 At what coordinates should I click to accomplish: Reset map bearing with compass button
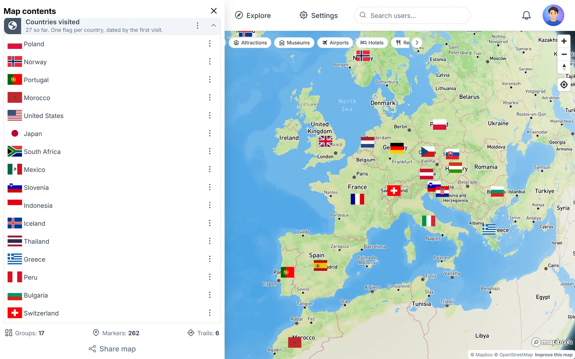(x=564, y=67)
